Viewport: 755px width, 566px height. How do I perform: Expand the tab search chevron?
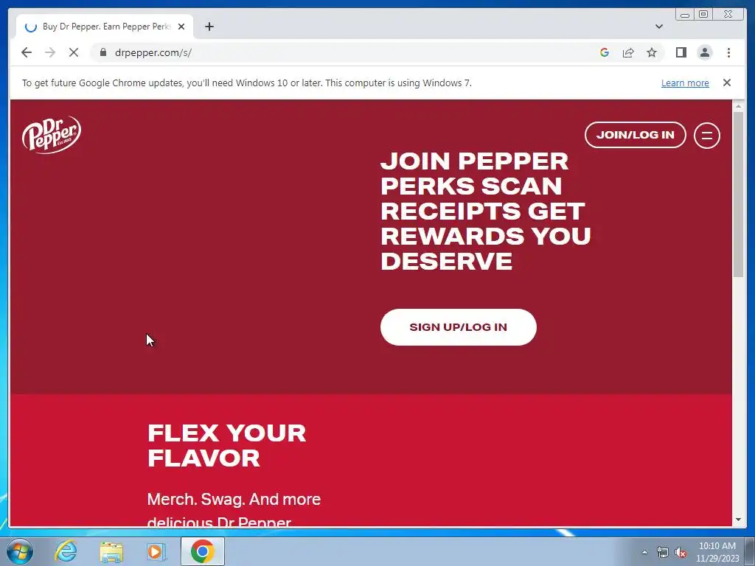658,27
